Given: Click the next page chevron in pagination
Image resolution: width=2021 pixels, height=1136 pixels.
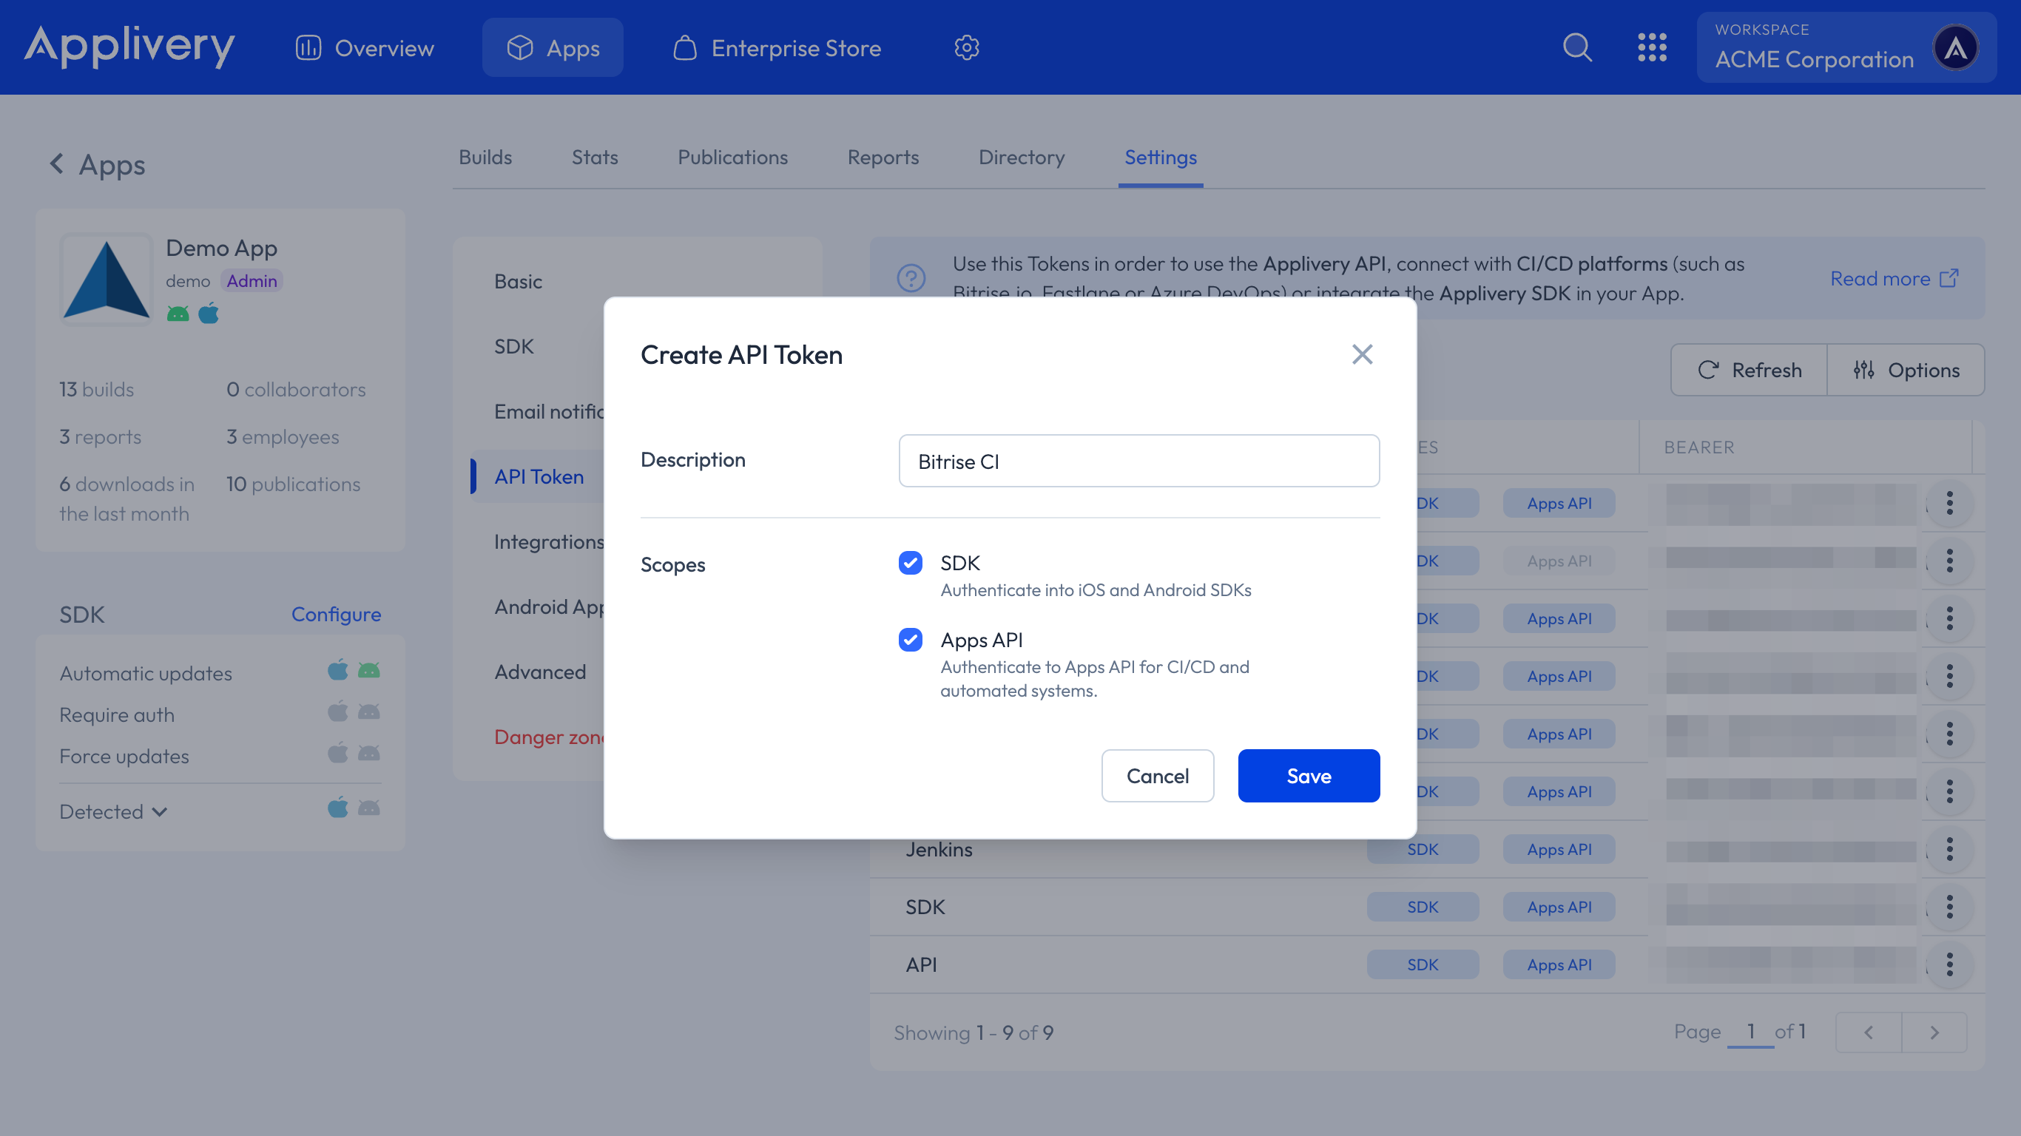Looking at the screenshot, I should [x=1934, y=1032].
